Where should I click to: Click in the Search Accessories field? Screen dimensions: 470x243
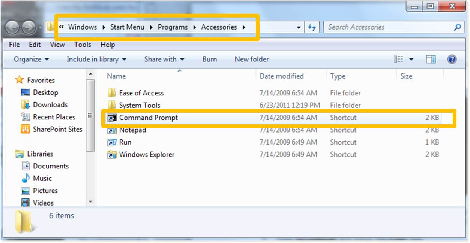388,27
